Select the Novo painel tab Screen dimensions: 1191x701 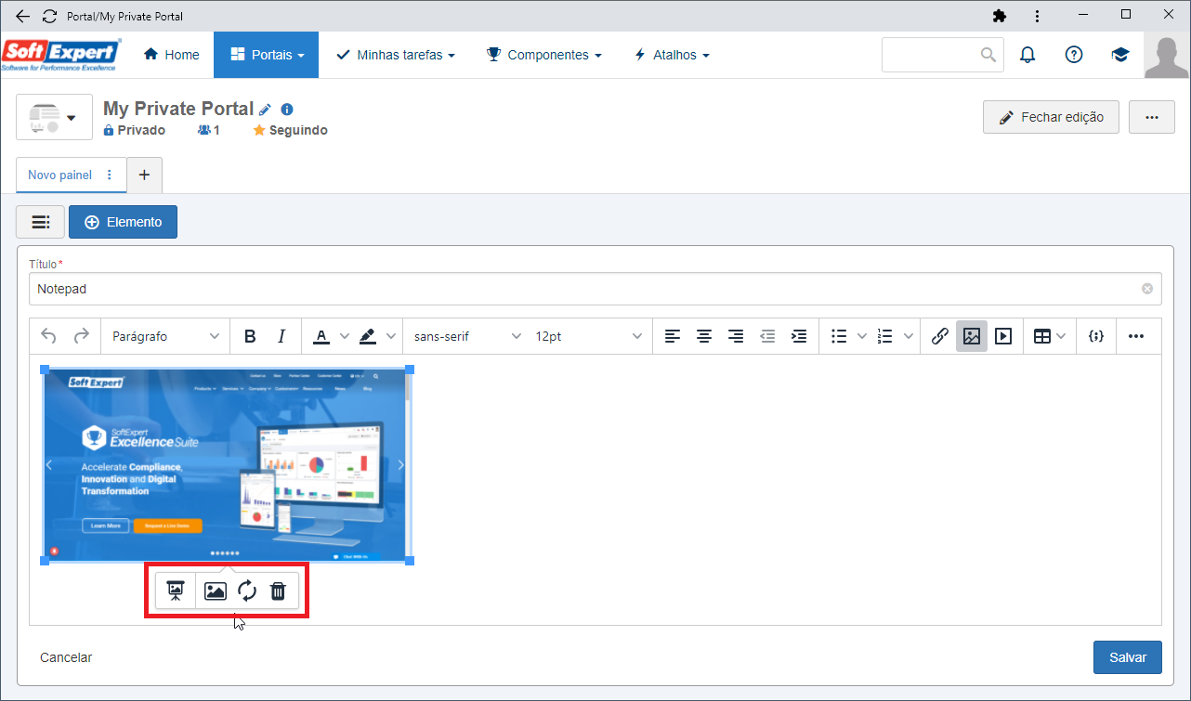[59, 175]
